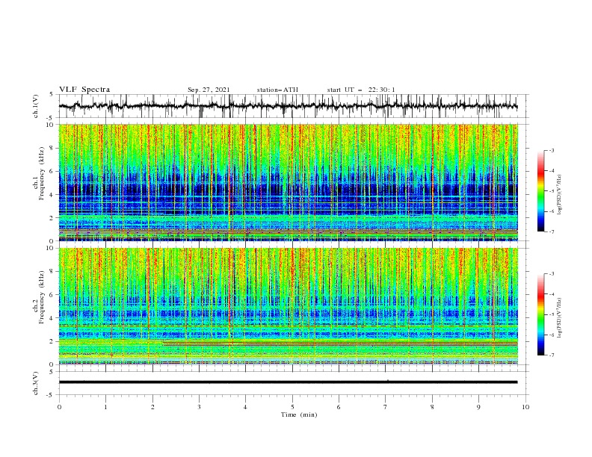
Task: Click the "ch.3(V)" axis label
Action: coord(36,383)
